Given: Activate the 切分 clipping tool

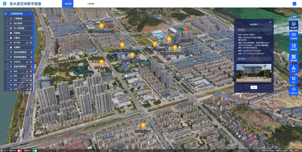Looking at the screenshot, I should 294,80.
